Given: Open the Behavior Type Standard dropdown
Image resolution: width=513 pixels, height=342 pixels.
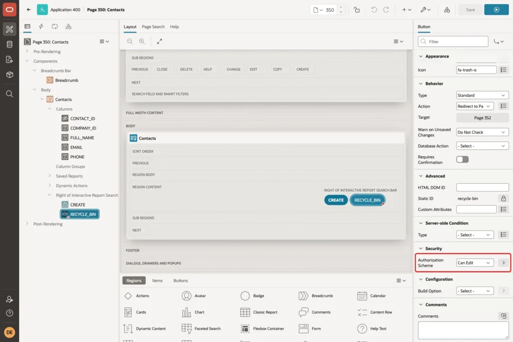Looking at the screenshot, I should [482, 95].
